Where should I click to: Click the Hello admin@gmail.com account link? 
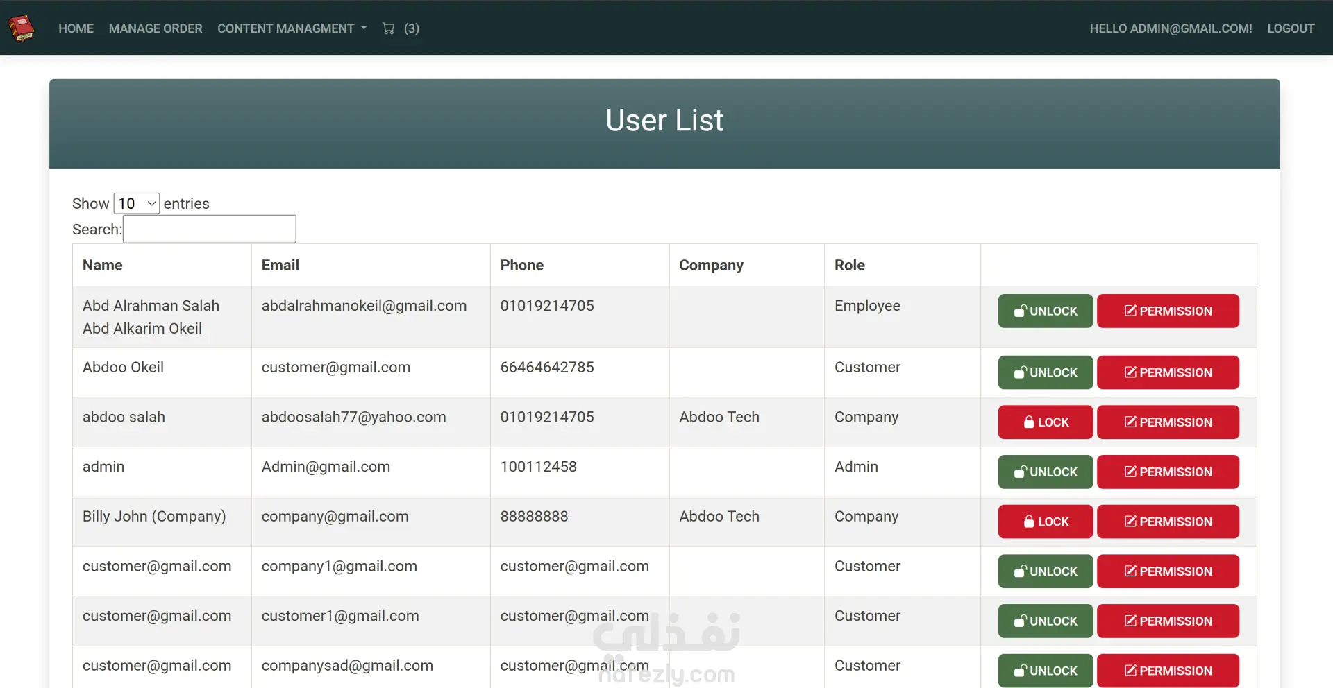1171,28
